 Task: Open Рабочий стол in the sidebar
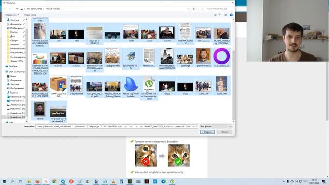coord(17,101)
